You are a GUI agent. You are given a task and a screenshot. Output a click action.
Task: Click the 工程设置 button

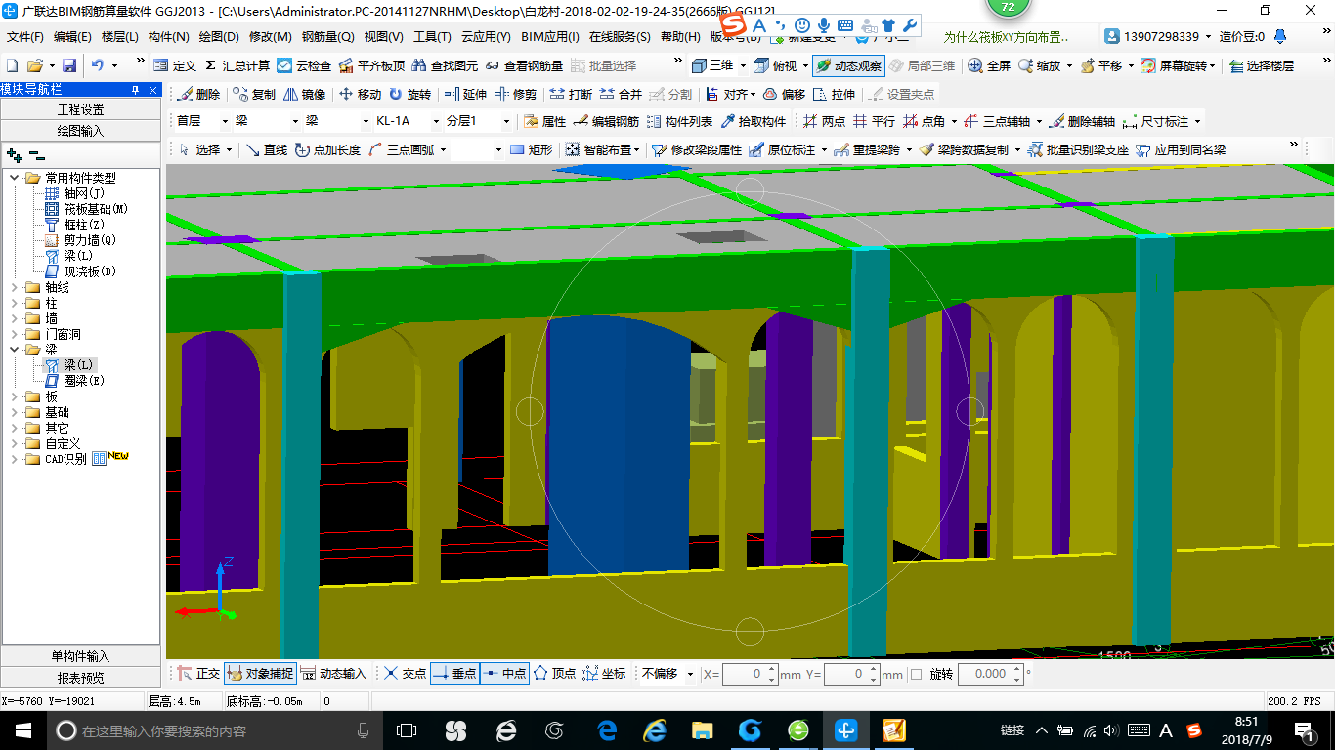click(80, 109)
